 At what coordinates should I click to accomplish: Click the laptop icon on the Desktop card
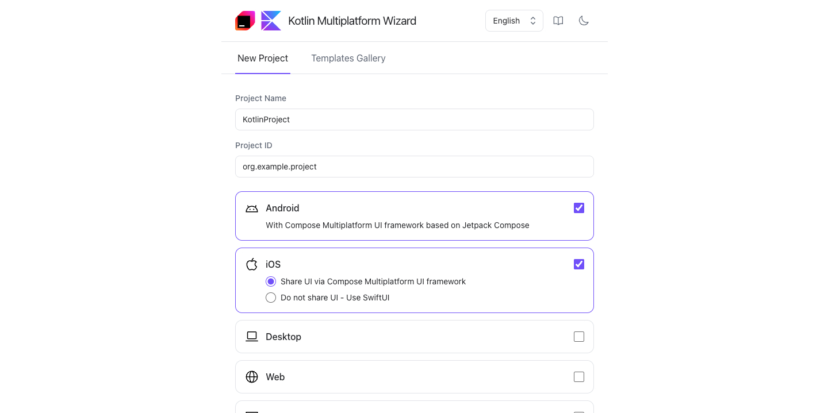tap(251, 336)
